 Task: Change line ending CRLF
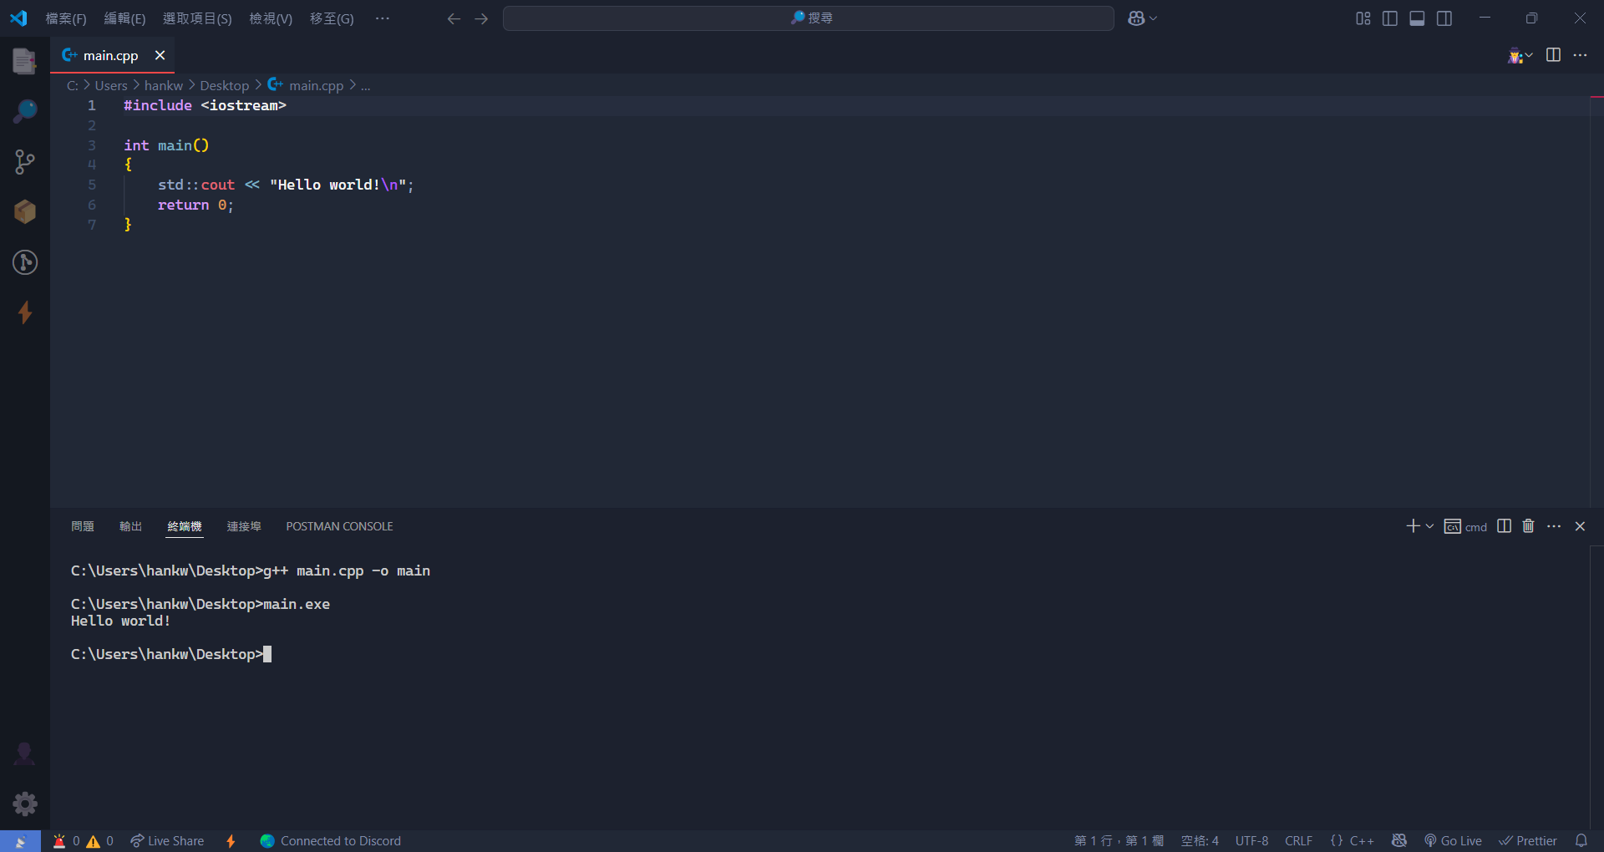point(1298,841)
